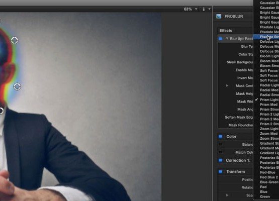Pick the plain Red menu option

[x=263, y=187]
